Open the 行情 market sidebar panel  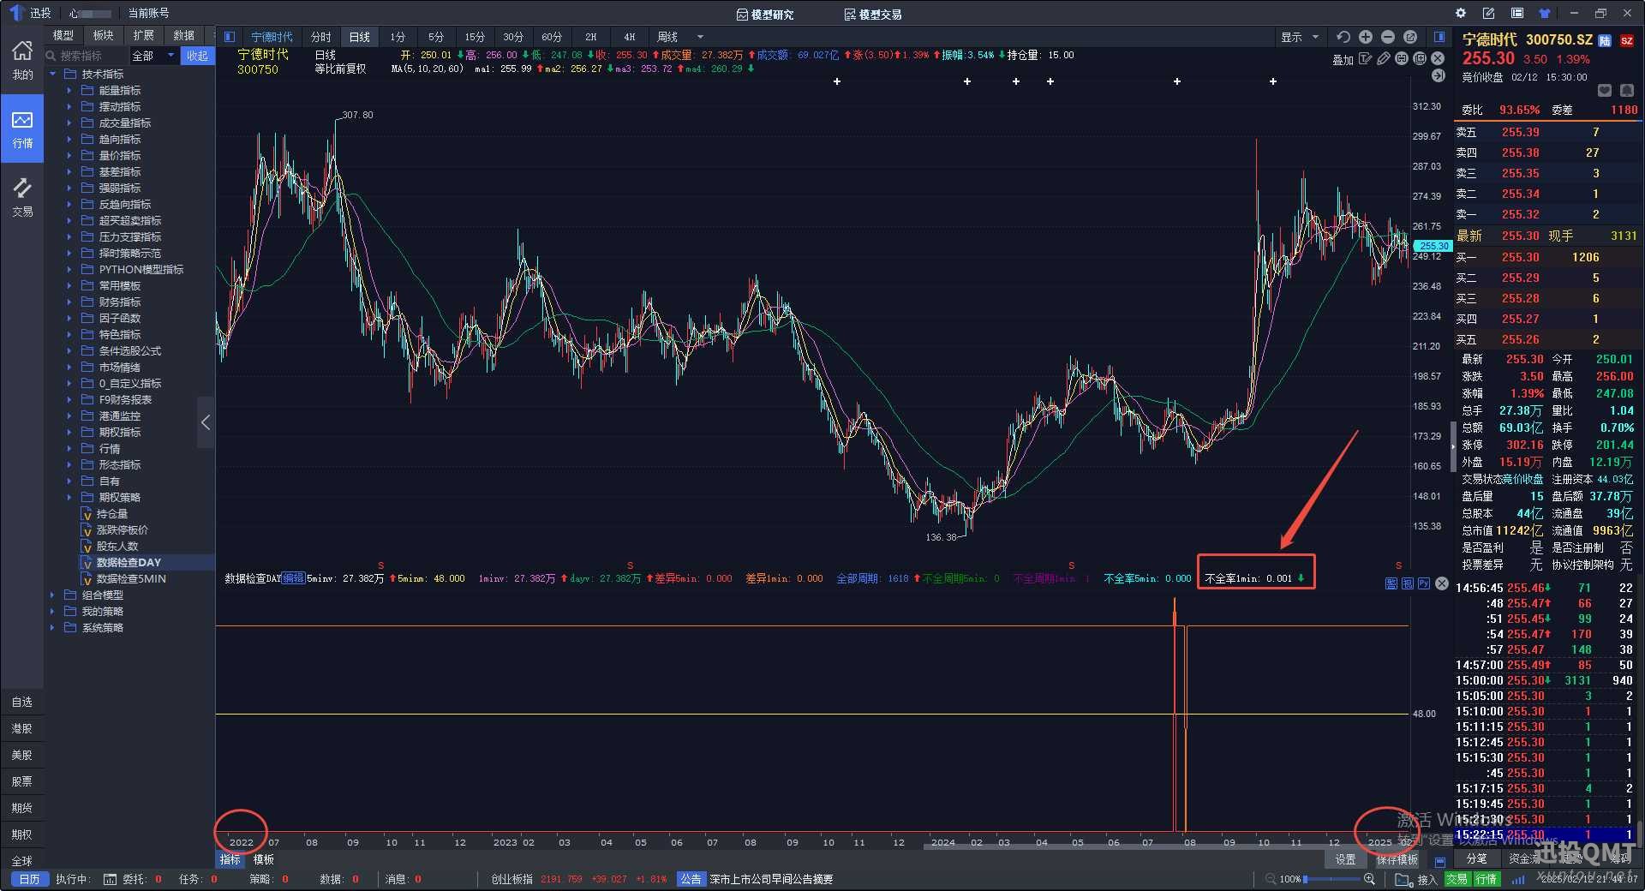click(x=22, y=129)
